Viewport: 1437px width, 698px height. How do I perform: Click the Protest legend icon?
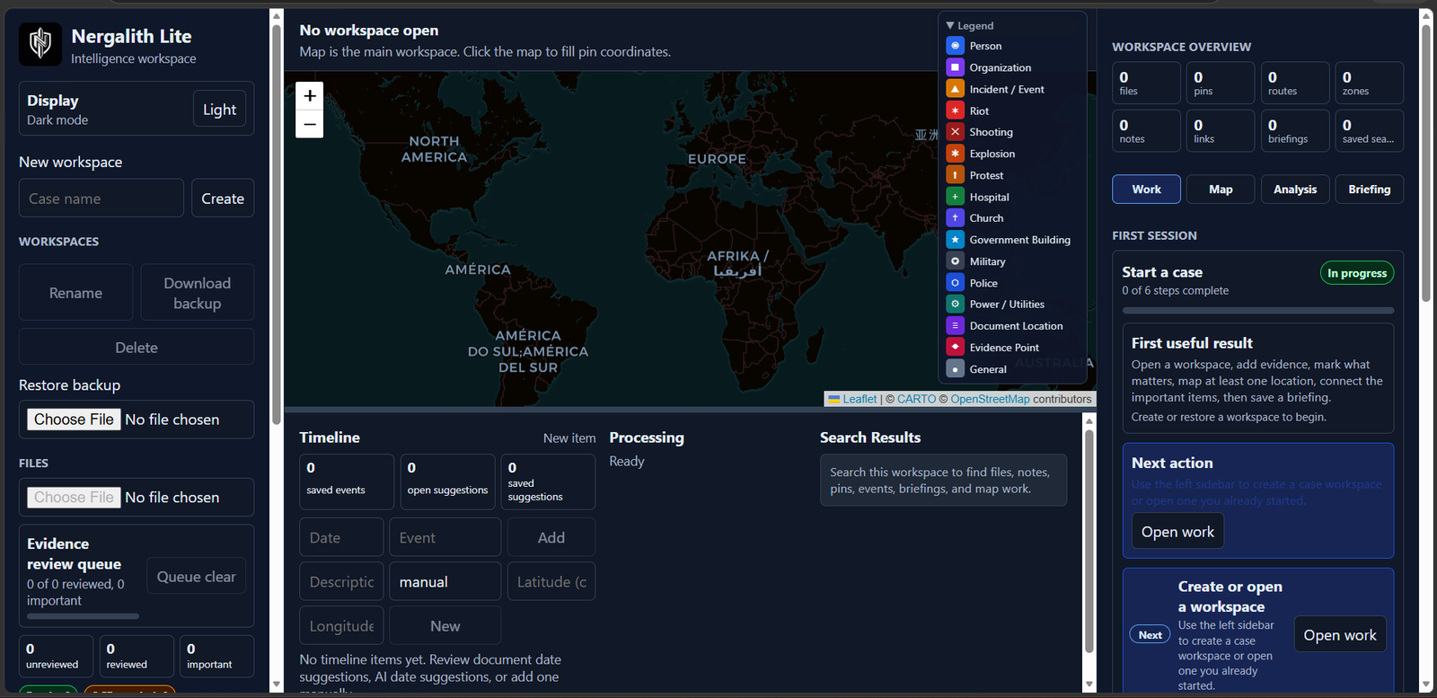tap(956, 175)
